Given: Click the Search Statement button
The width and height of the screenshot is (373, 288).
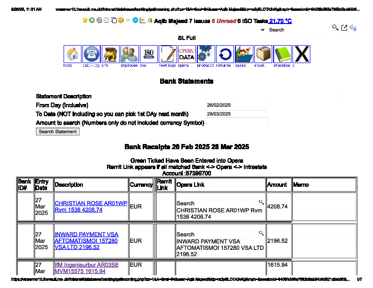Looking at the screenshot, I should tap(57, 132).
